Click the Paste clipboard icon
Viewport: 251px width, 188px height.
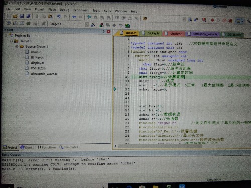pos(50,16)
